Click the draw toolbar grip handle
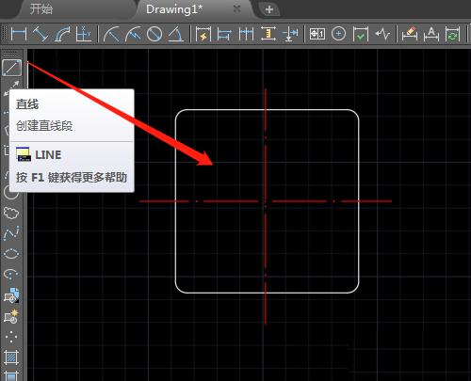This screenshot has height=381, width=471. pyautogui.click(x=9, y=54)
